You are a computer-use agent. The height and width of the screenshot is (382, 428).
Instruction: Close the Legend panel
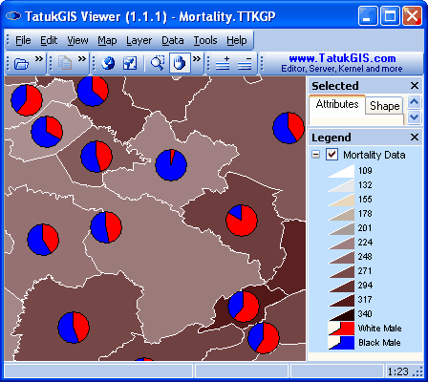[415, 138]
